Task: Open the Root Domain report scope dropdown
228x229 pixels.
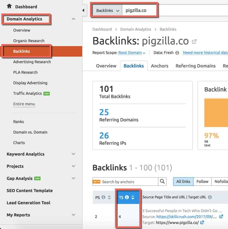Action: pyautogui.click(x=132, y=53)
